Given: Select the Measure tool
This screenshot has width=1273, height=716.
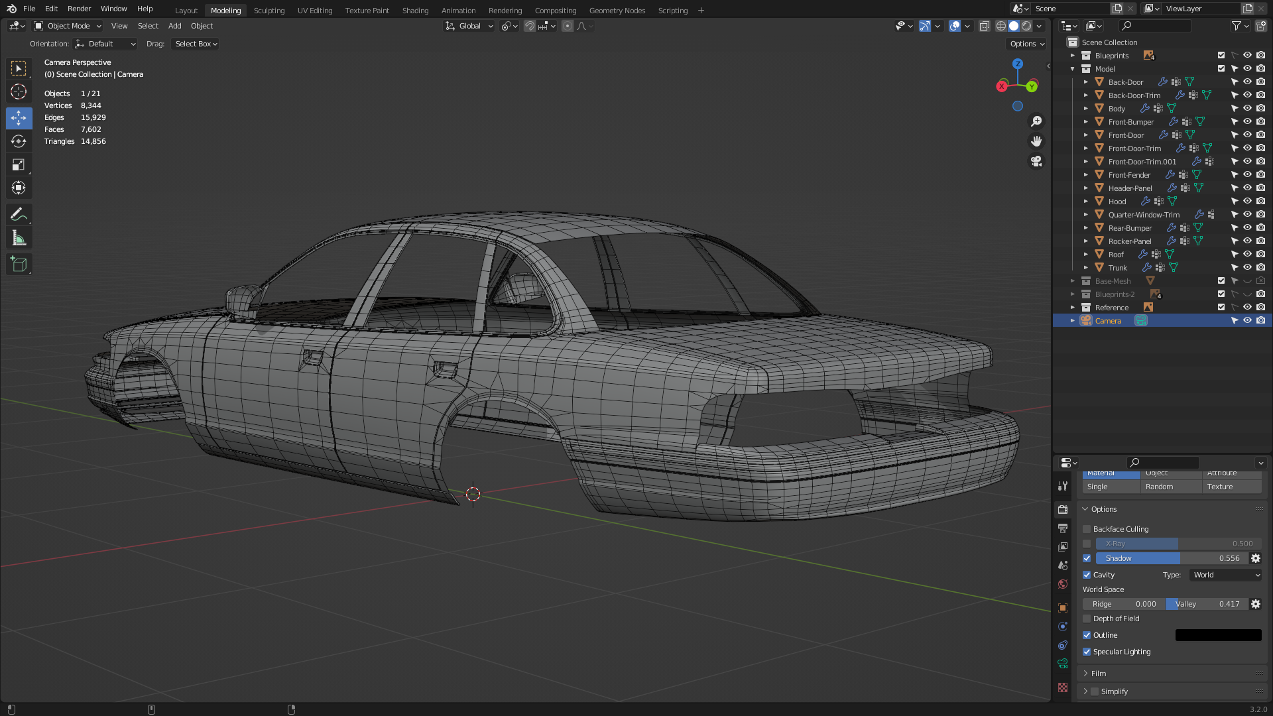Looking at the screenshot, I should tap(19, 239).
